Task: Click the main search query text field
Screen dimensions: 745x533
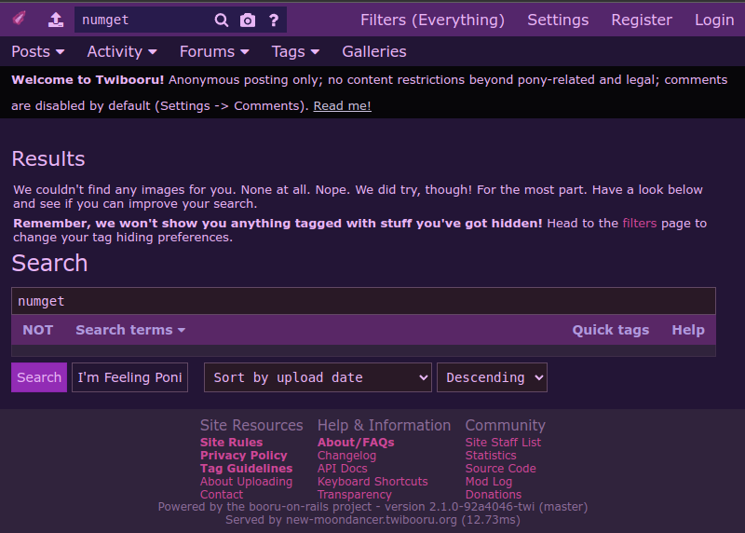Action: [x=363, y=301]
